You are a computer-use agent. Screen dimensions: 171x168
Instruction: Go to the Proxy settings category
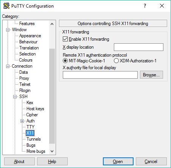coord(24,78)
